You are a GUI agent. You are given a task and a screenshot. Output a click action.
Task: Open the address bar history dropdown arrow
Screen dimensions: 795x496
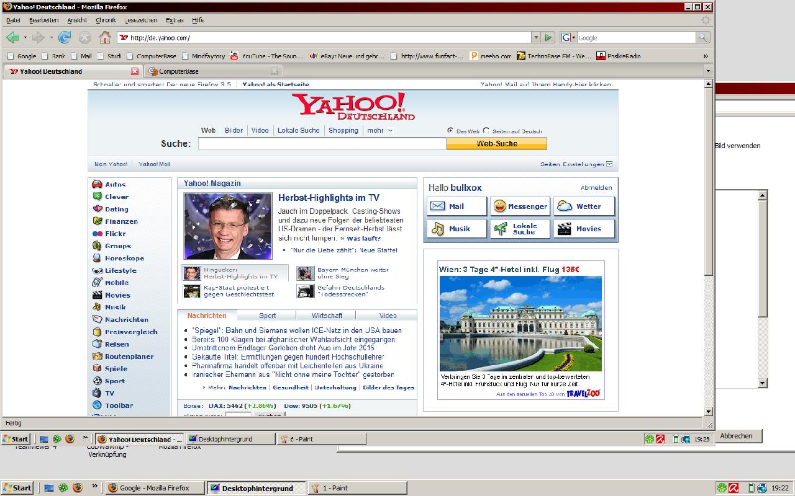(x=535, y=38)
